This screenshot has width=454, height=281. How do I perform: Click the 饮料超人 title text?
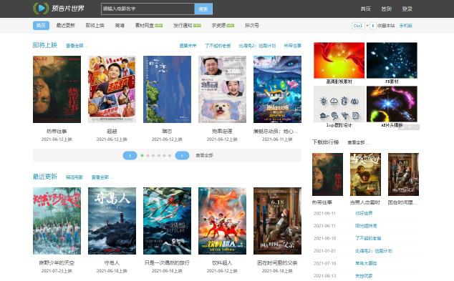coord(222,263)
